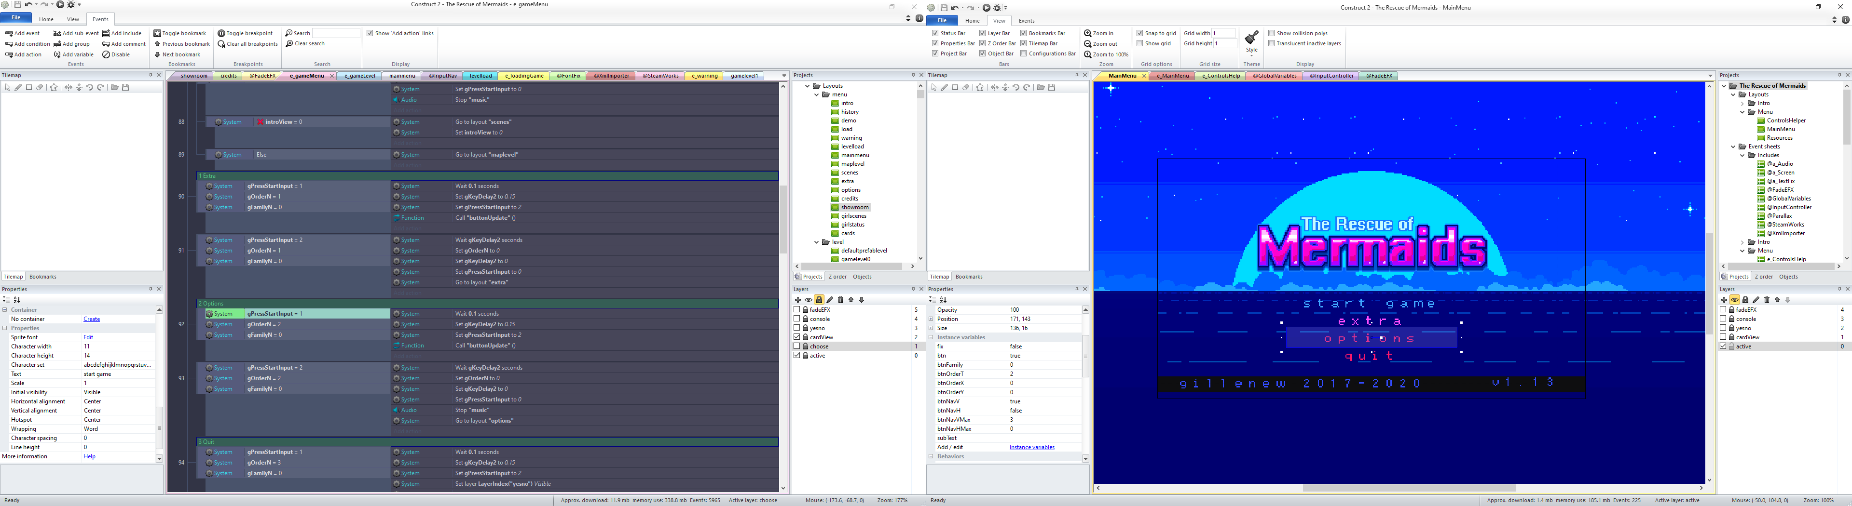Expand the Position property row
1852x506 pixels.
tap(931, 320)
